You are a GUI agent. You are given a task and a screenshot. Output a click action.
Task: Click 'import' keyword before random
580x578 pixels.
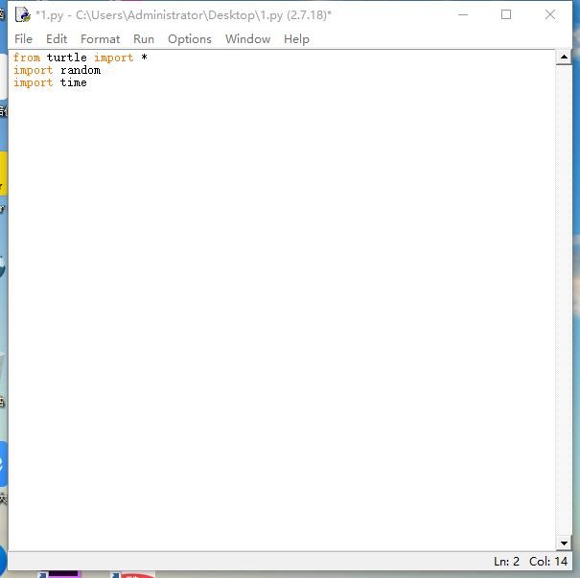34,70
